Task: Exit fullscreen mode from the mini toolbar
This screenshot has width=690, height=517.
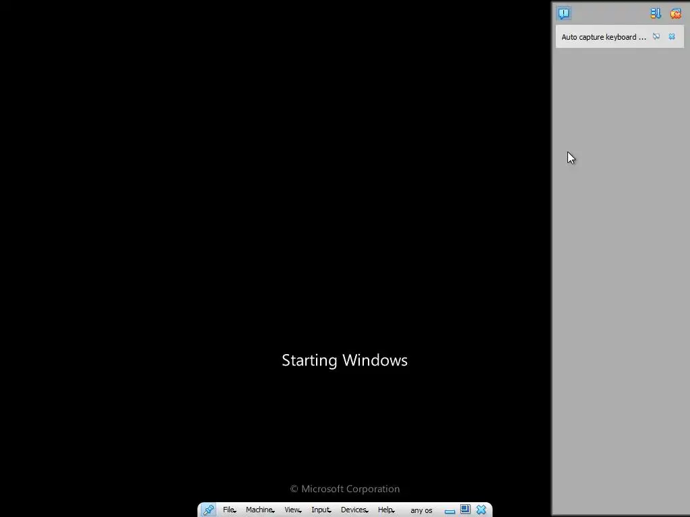Action: click(x=465, y=510)
